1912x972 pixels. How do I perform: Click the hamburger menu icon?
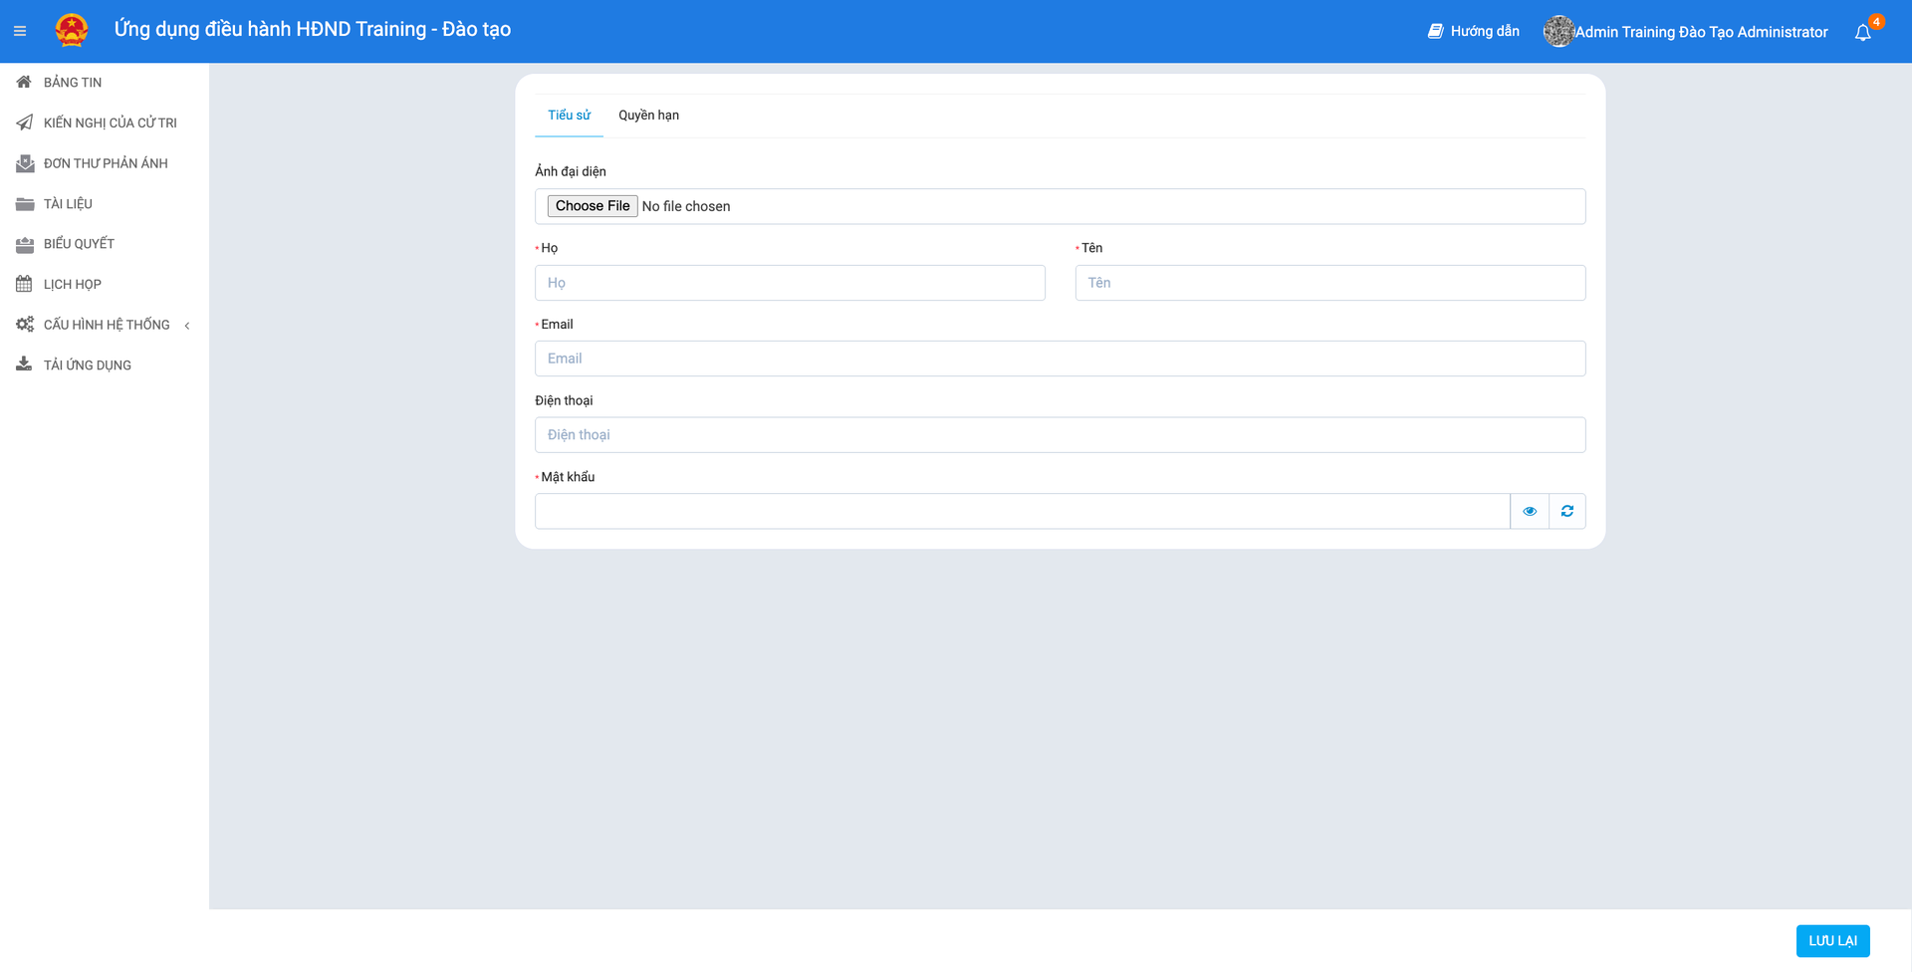click(x=20, y=31)
